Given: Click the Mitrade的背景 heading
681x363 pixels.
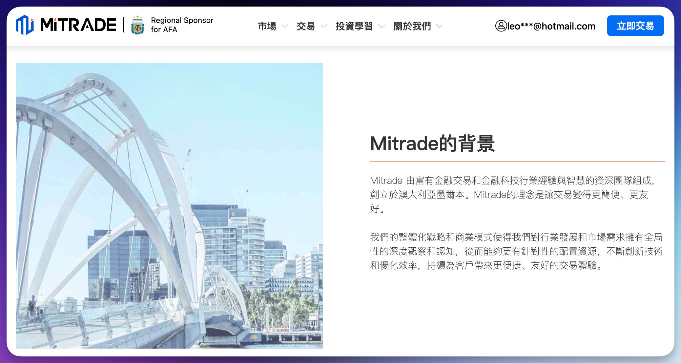Looking at the screenshot, I should pyautogui.click(x=432, y=143).
